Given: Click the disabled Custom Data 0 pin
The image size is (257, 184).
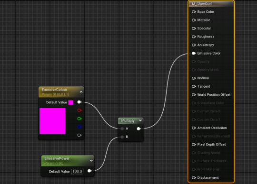Looking at the screenshot, I should click(x=194, y=111).
